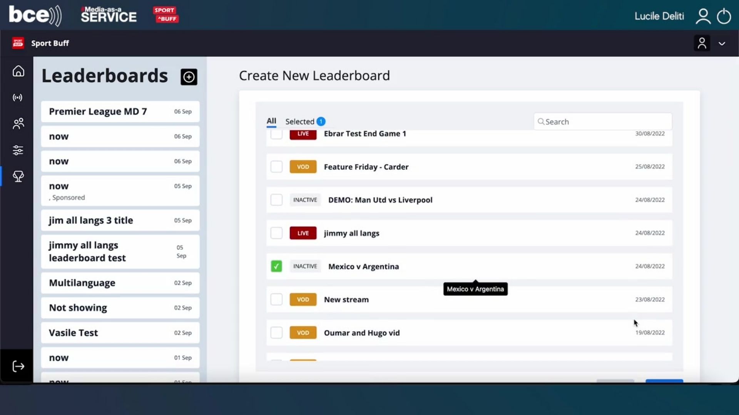739x415 pixels.
Task: Check the Feature Friday - Carder checkbox
Action: (x=276, y=167)
